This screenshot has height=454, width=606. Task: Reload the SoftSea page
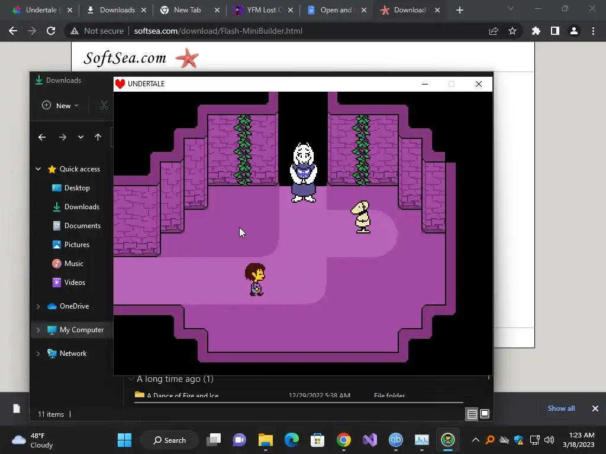[51, 31]
